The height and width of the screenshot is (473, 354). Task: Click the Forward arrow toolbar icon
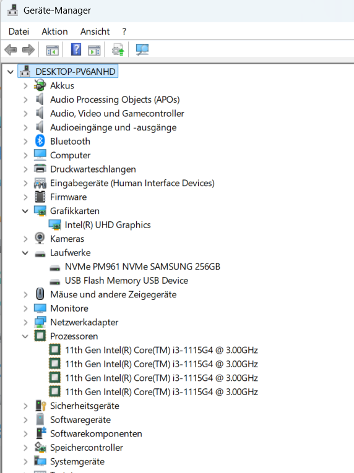pos(28,49)
